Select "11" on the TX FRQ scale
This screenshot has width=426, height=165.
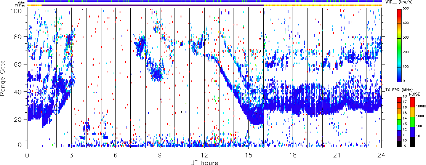click(x=405, y=135)
